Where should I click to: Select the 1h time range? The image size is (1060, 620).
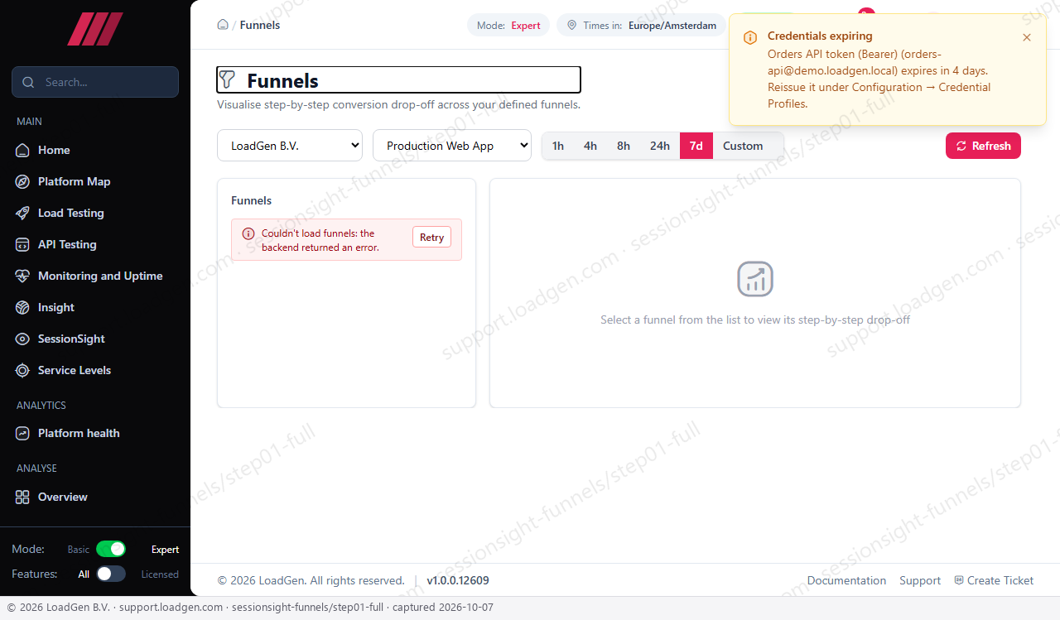tap(558, 146)
